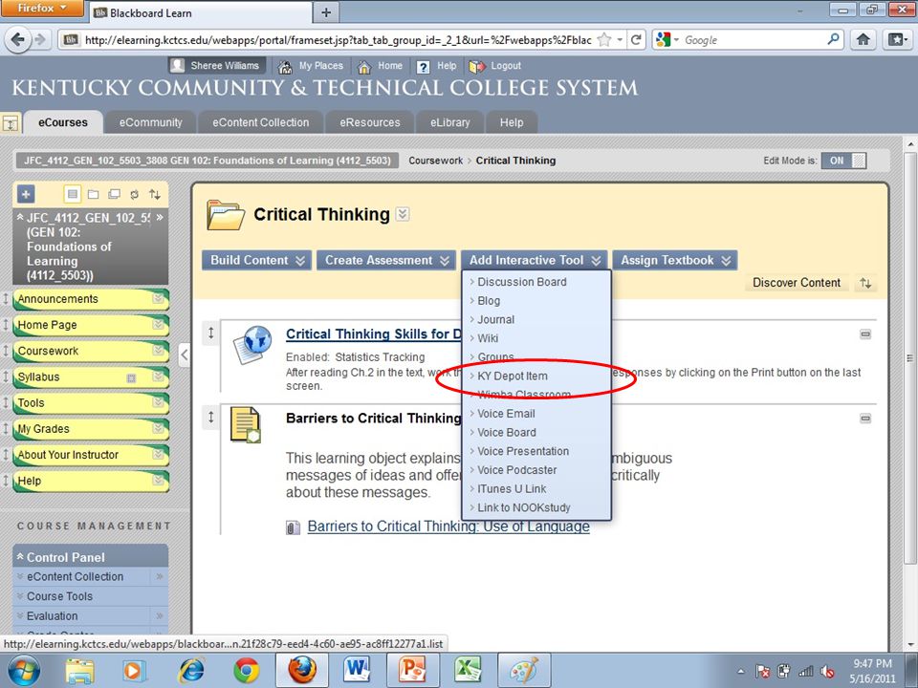Screen dimensions: 918x688
Task: Click the Help question mark icon
Action: click(423, 66)
